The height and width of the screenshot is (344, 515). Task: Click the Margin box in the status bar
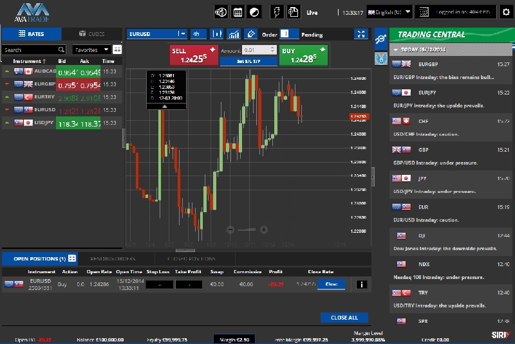(x=234, y=339)
